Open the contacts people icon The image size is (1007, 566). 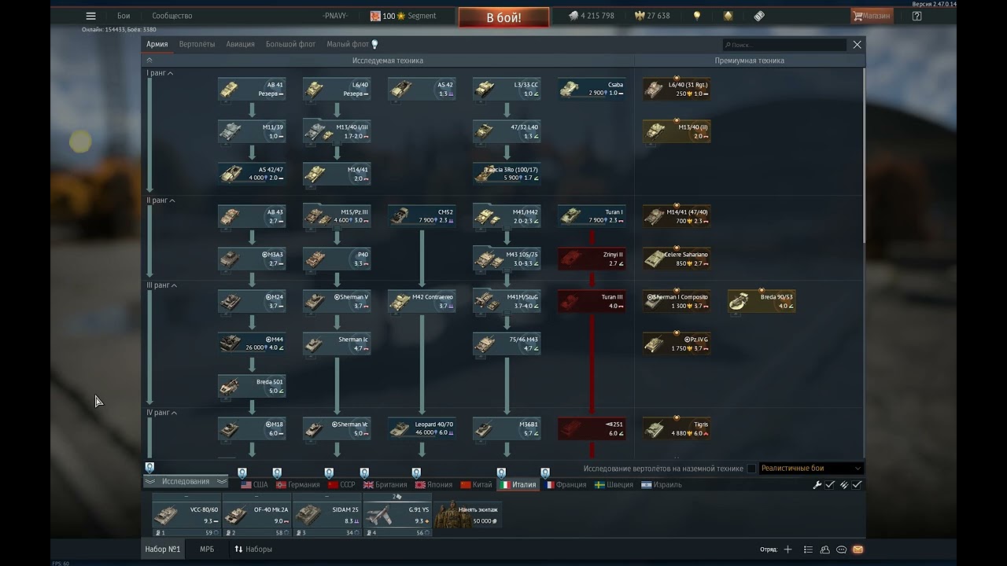click(824, 549)
